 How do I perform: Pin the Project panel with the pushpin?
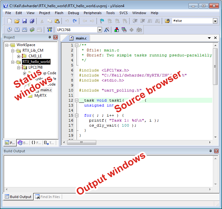click(x=50, y=37)
